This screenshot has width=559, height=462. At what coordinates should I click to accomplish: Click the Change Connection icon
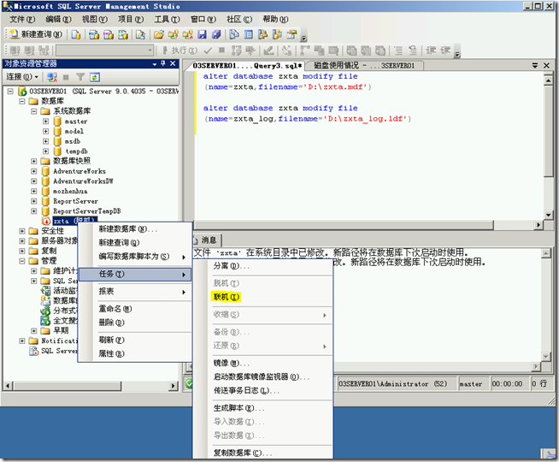[x=44, y=50]
